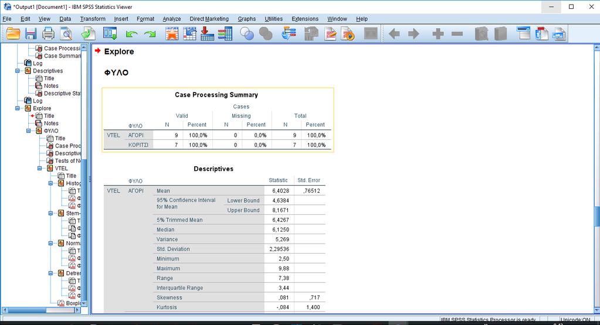Click the outline pane vertical scrollbar
The width and height of the screenshot is (600, 325).
84,176
